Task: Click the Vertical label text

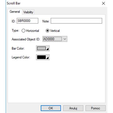Action: [x=55, y=31]
